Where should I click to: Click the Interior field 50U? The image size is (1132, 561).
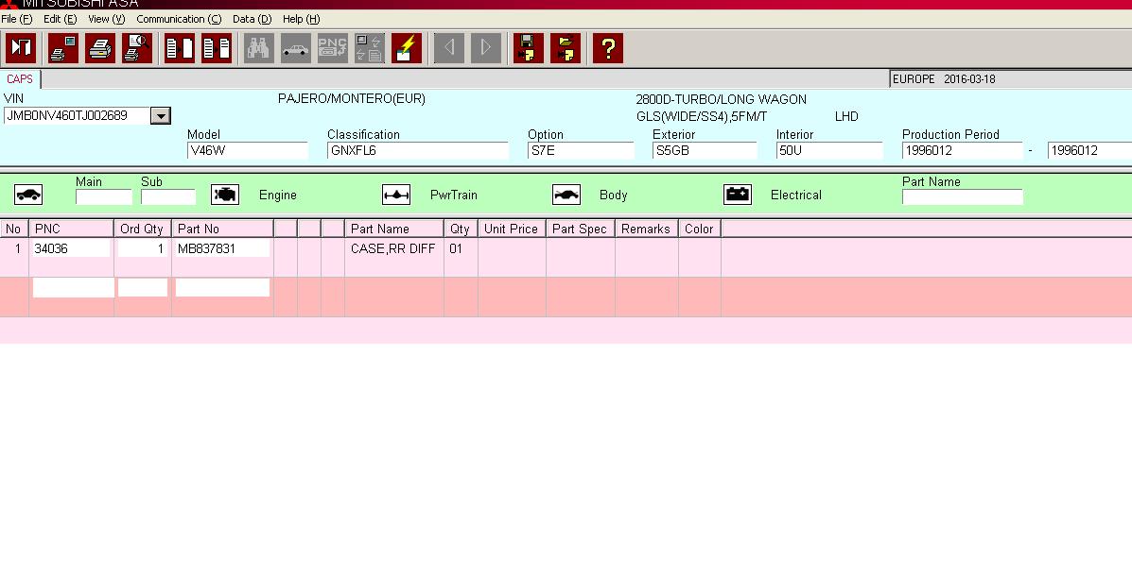click(829, 151)
